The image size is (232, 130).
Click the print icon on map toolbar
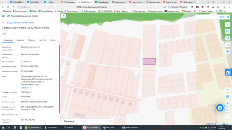click(228, 52)
